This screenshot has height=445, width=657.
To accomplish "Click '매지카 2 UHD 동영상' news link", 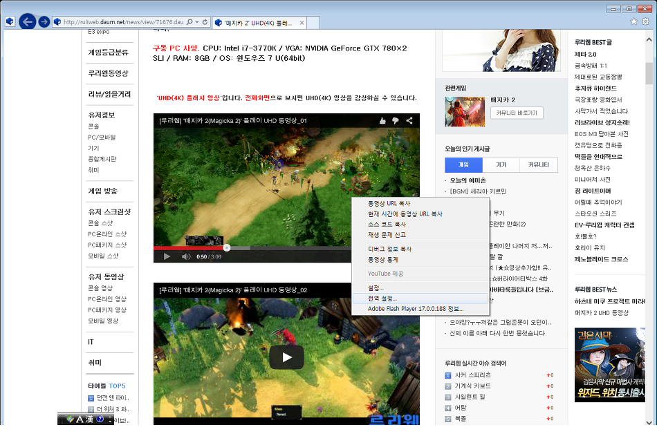I will pyautogui.click(x=602, y=313).
